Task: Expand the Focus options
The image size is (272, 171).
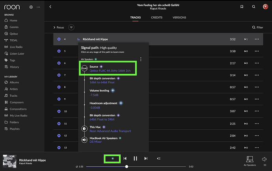Action: [59, 28]
